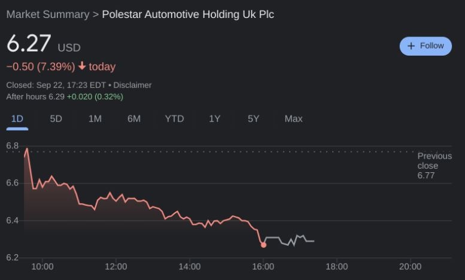
Task: Switch to the 5D time range tab
Action: [56, 118]
